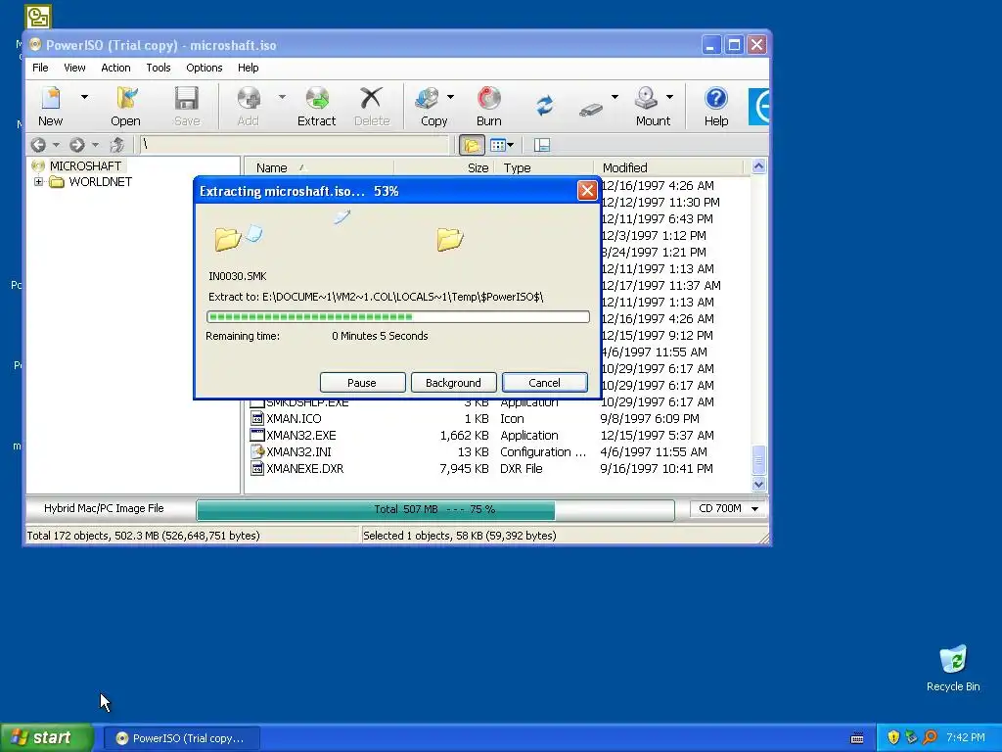The image size is (1002, 752).
Task: Open the dropdown arrow beside New
Action: pyautogui.click(x=84, y=97)
